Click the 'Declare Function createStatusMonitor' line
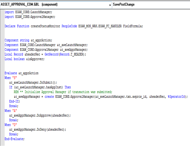 click(x=74, y=26)
